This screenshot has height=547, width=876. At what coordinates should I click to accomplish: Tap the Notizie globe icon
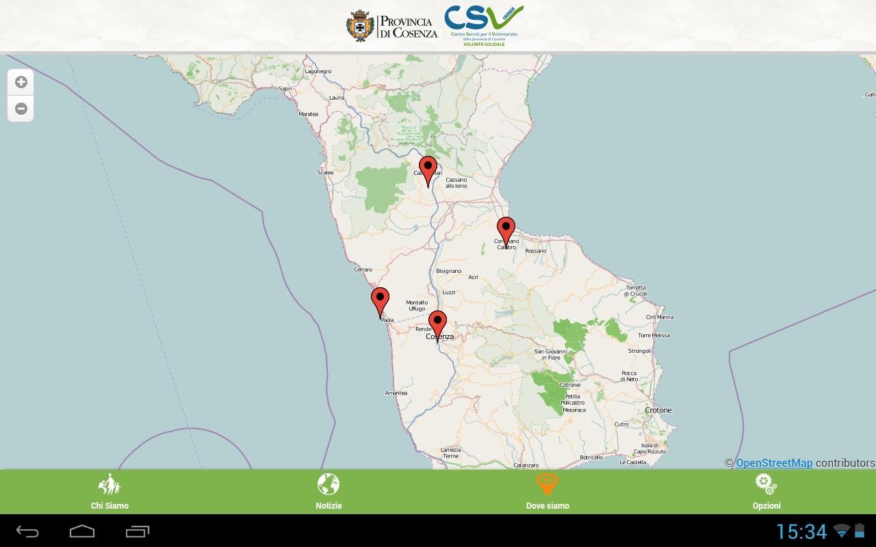(x=328, y=484)
